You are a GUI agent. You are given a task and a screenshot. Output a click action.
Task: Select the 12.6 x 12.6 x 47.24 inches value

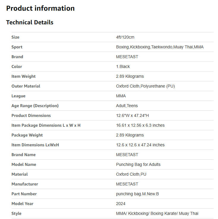[140, 145]
